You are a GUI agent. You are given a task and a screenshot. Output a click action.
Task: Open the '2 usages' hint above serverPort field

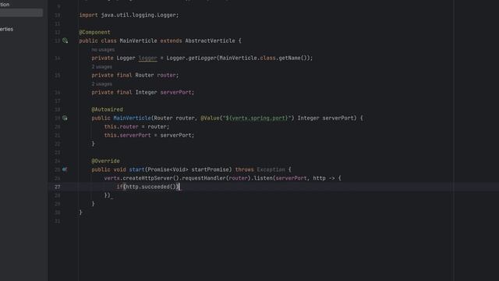[x=102, y=84]
